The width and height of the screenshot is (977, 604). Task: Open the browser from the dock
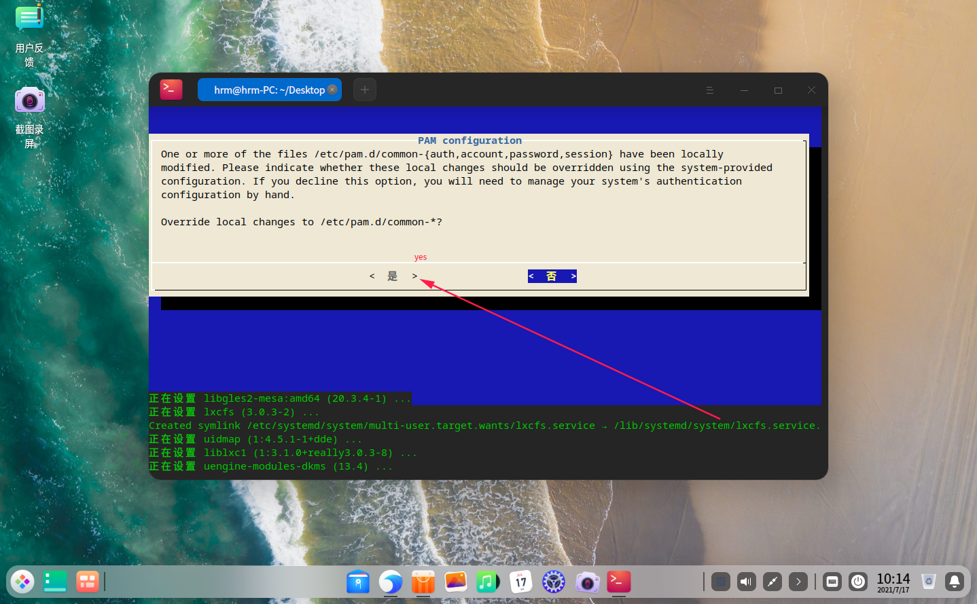(391, 582)
